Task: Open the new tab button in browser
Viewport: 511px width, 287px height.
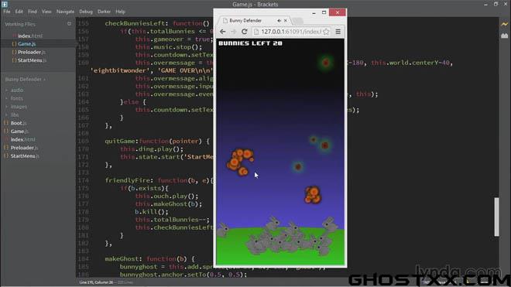Action: (297, 21)
